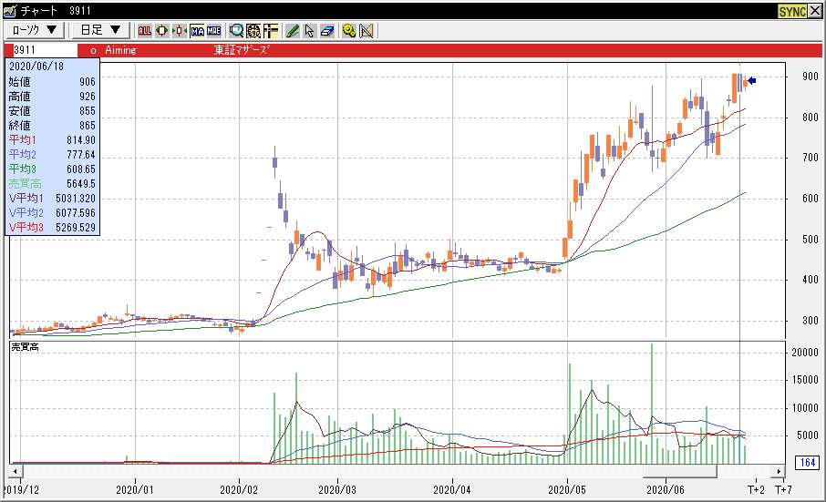Select the arrow pointer cursor tool
The height and width of the screenshot is (502, 826).
pos(309,30)
